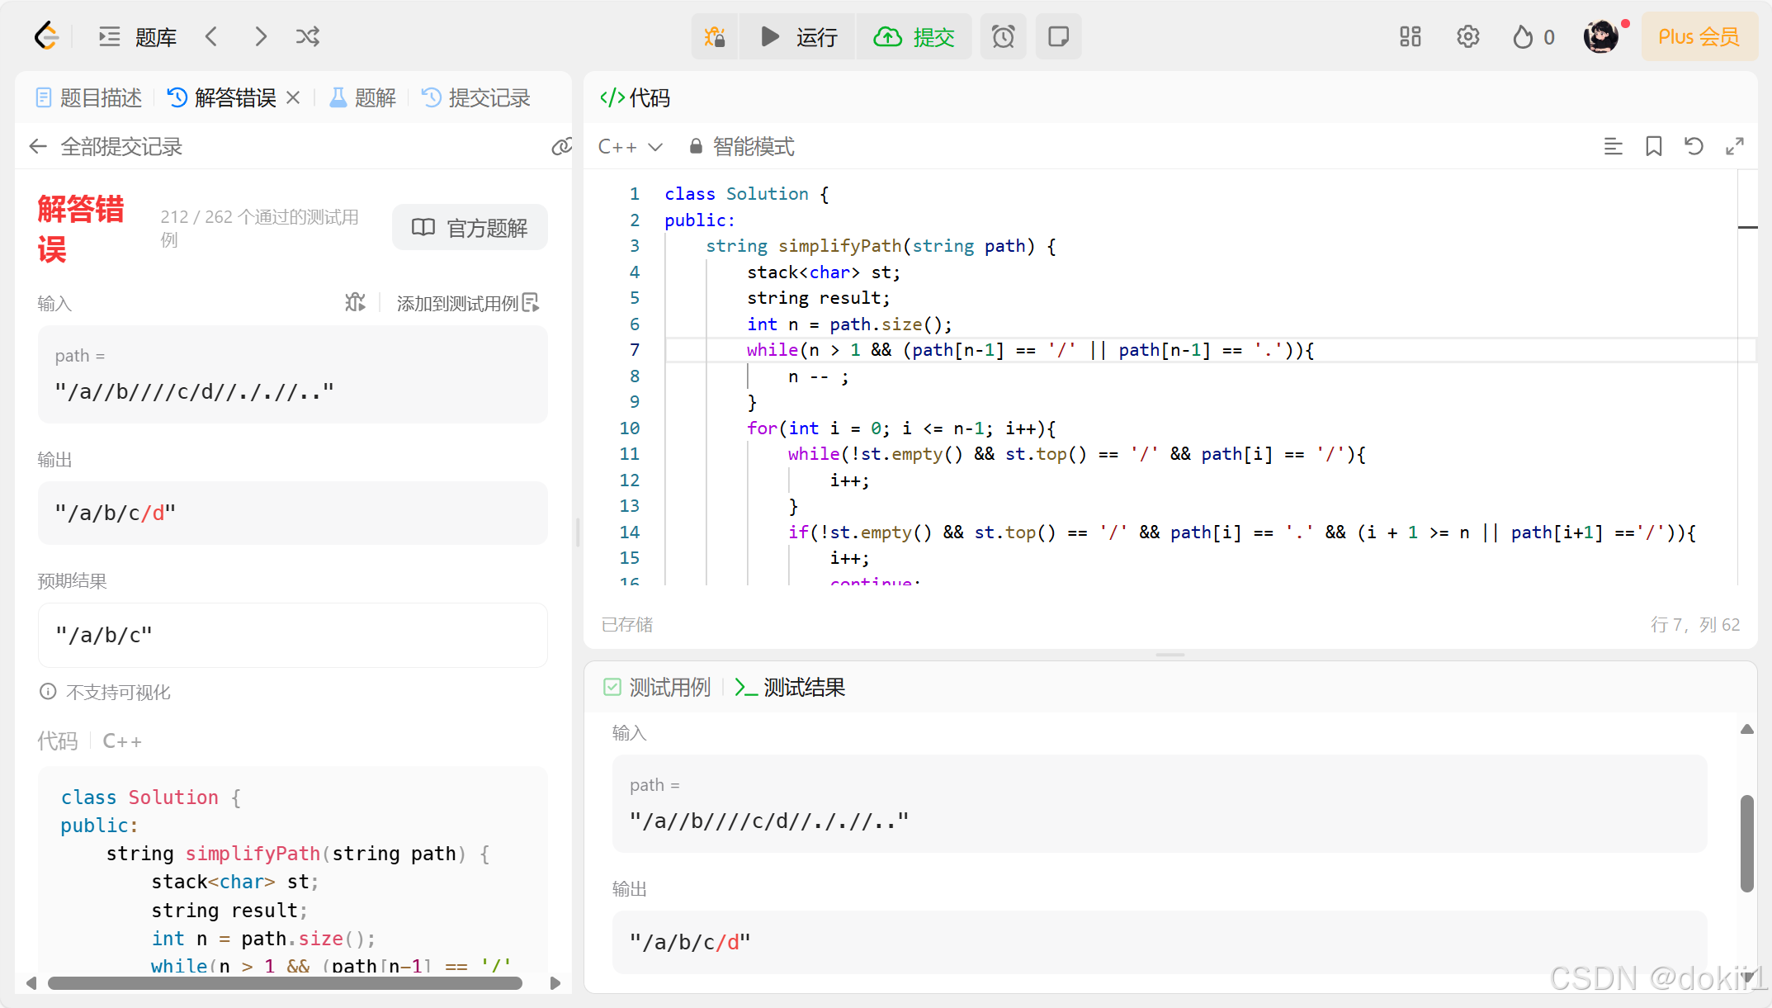The width and height of the screenshot is (1772, 1008).
Task: Click the horizontal scrollbar under submitted code
Action: (x=285, y=983)
